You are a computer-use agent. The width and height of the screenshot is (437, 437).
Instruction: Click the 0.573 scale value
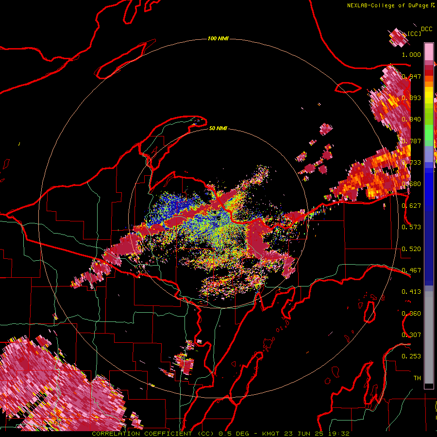pos(411,227)
